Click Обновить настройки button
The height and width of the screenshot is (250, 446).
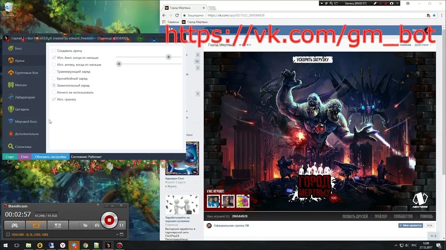click(51, 157)
